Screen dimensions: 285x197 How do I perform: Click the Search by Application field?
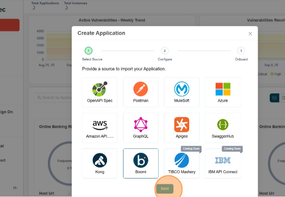pos(54,97)
